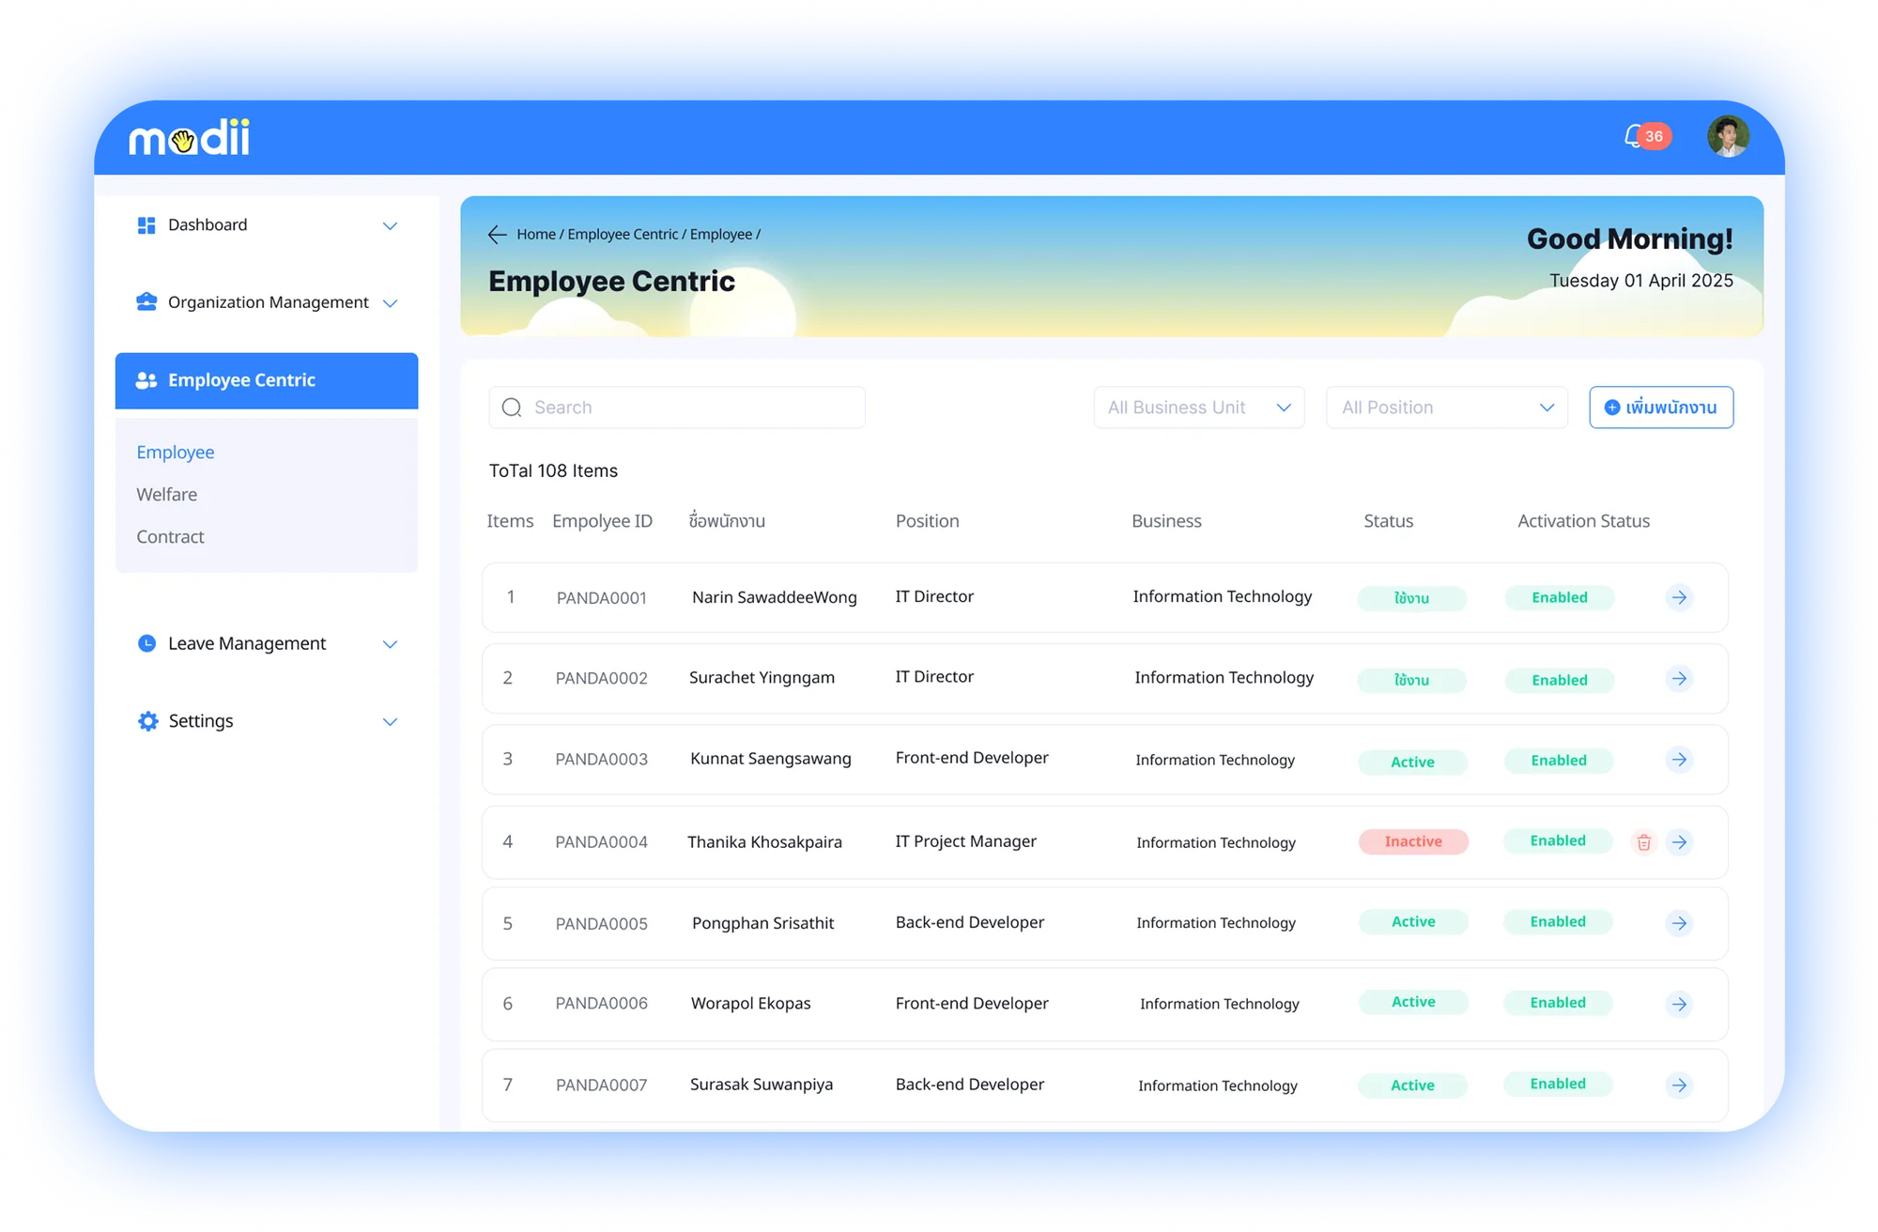Select the Employee submenu item
Viewport: 1878px width, 1232px height.
(176, 453)
